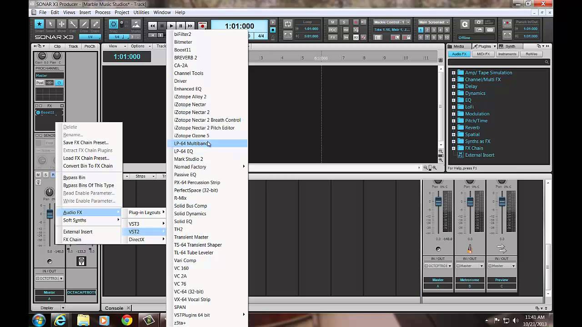Expand the Reverb folder
Image resolution: width=582 pixels, height=327 pixels.
453,128
